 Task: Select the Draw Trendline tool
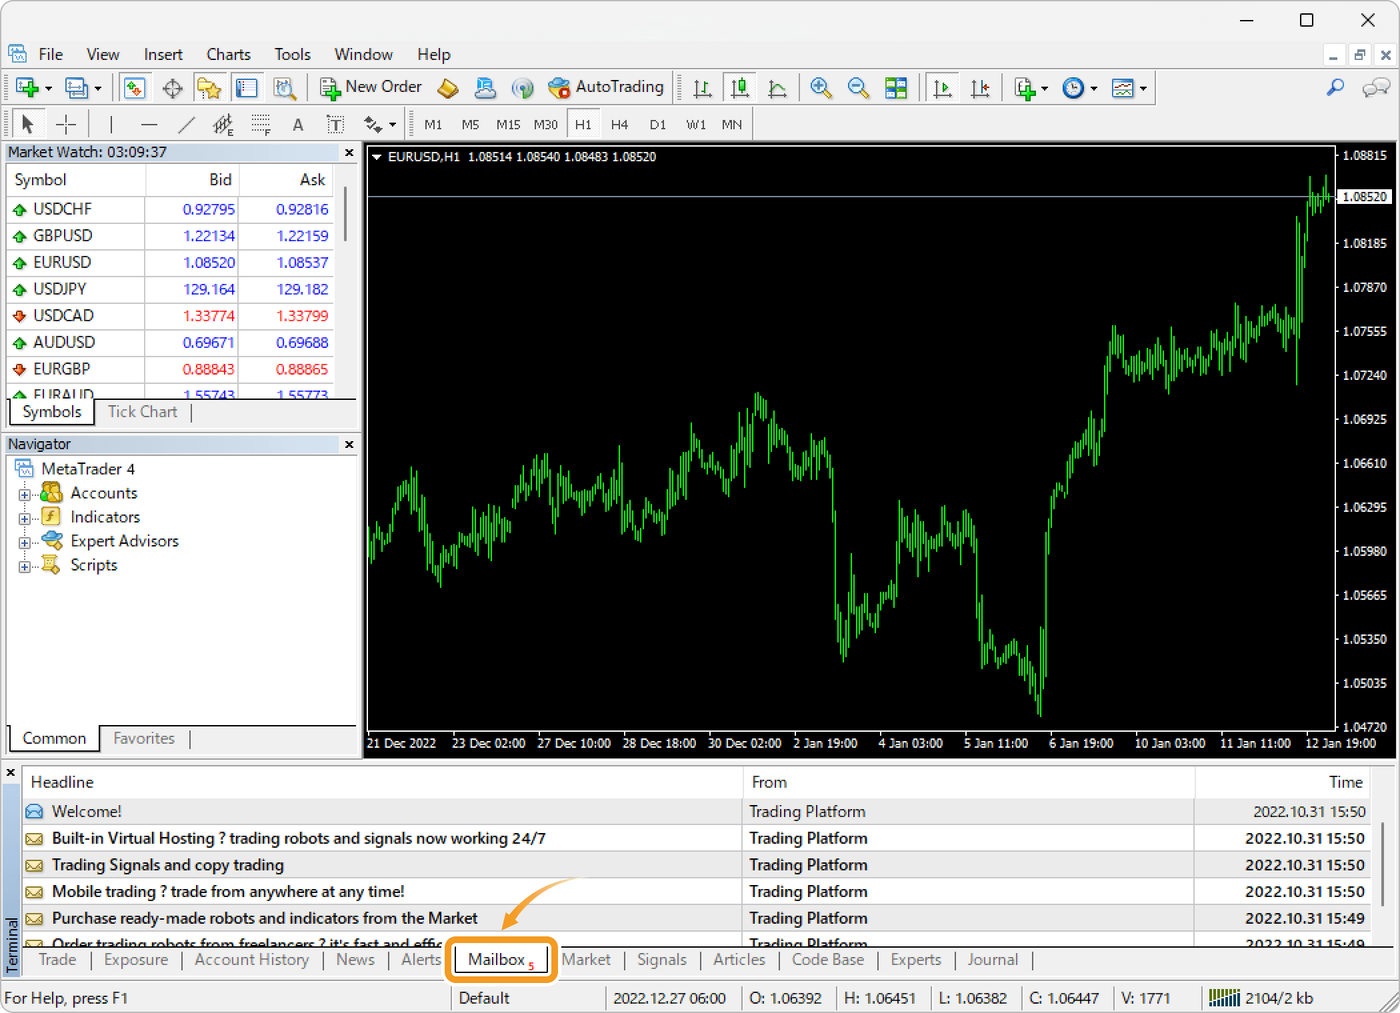click(187, 125)
